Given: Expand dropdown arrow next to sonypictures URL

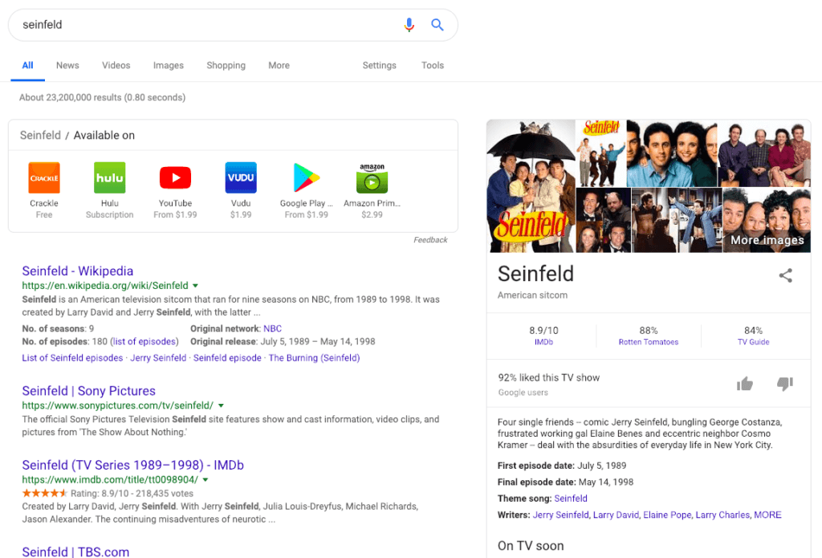Looking at the screenshot, I should 221,405.
